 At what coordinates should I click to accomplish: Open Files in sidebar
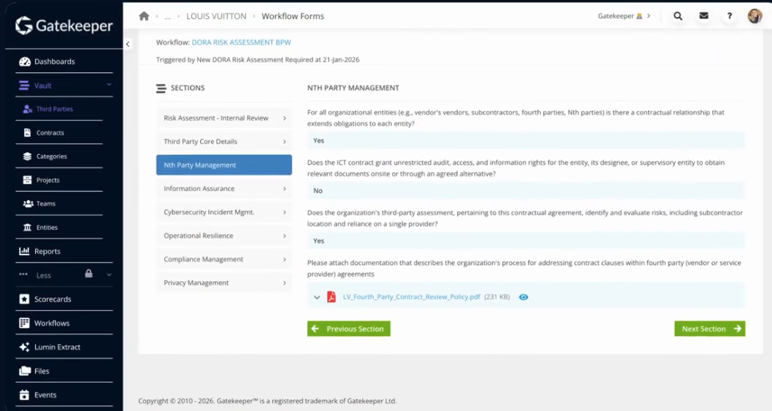[x=42, y=371]
